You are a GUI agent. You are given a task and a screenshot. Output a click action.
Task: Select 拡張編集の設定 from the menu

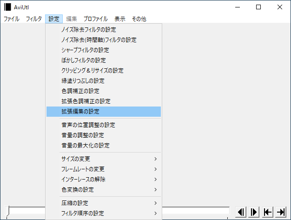[x=103, y=112]
